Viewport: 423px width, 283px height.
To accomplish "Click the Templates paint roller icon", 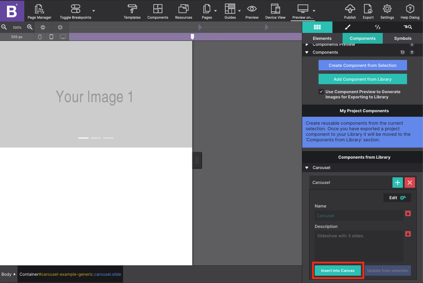I will pyautogui.click(x=132, y=9).
